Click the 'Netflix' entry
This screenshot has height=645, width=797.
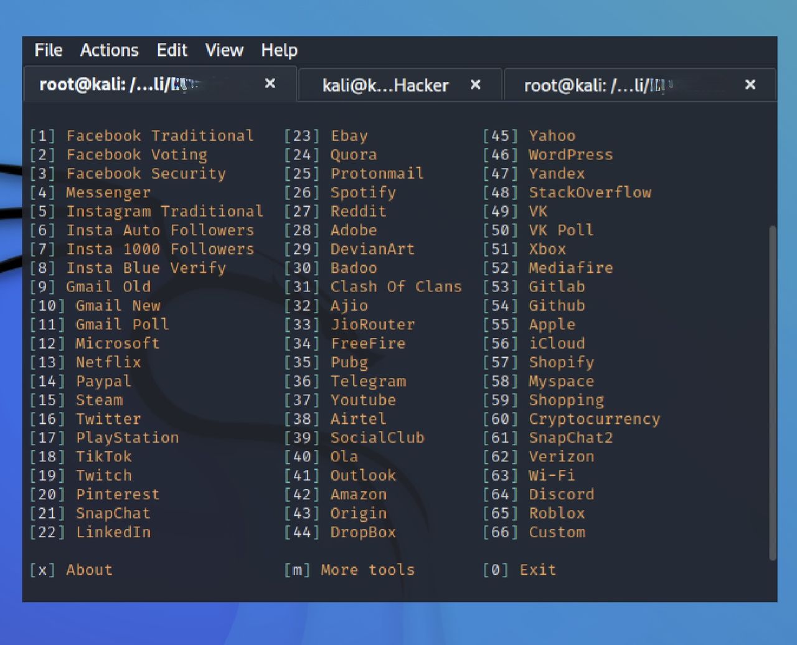click(x=108, y=362)
